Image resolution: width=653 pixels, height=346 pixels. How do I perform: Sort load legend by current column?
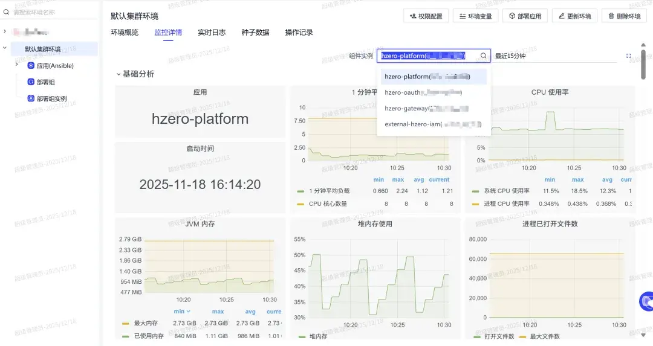pyautogui.click(x=439, y=180)
